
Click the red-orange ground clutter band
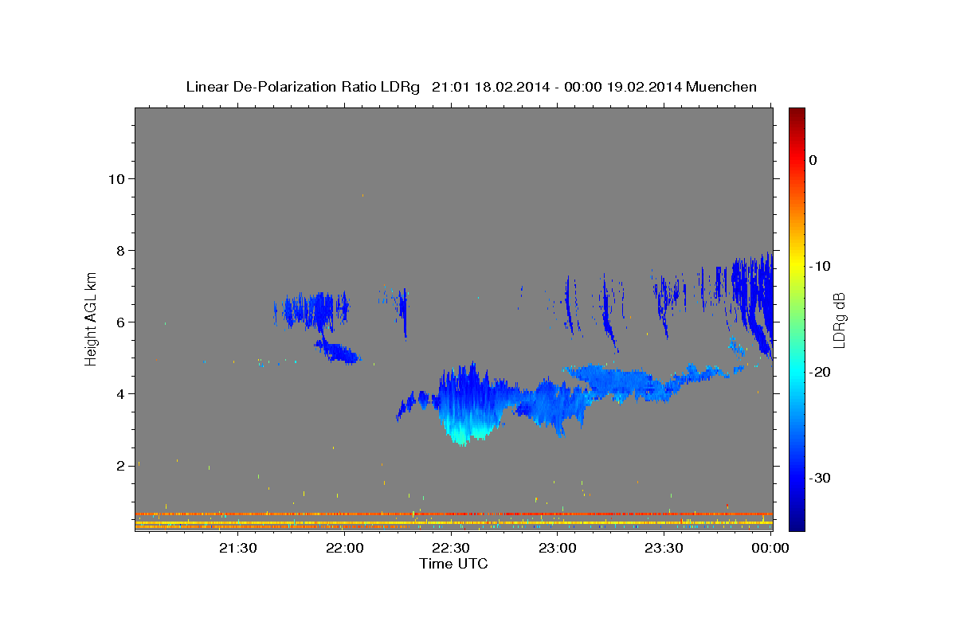453,514
